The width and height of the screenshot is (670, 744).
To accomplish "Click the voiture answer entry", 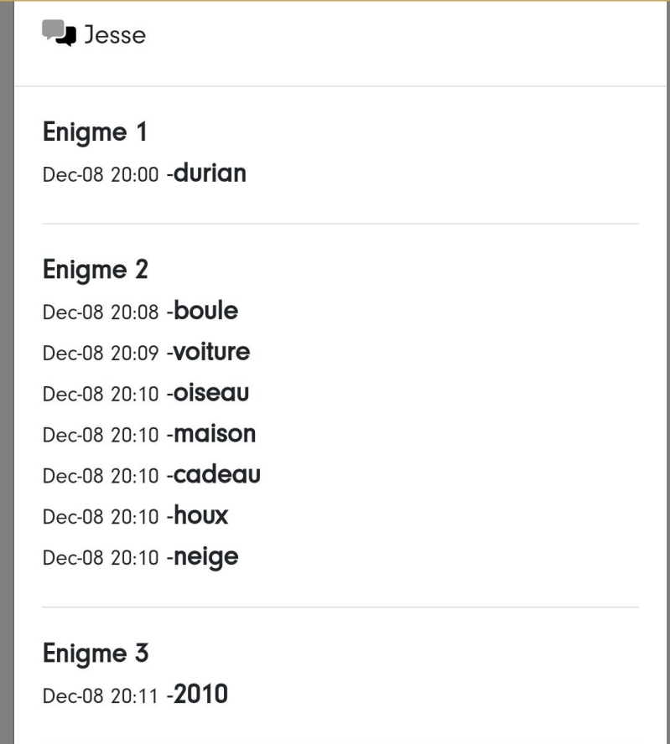I will coord(212,353).
